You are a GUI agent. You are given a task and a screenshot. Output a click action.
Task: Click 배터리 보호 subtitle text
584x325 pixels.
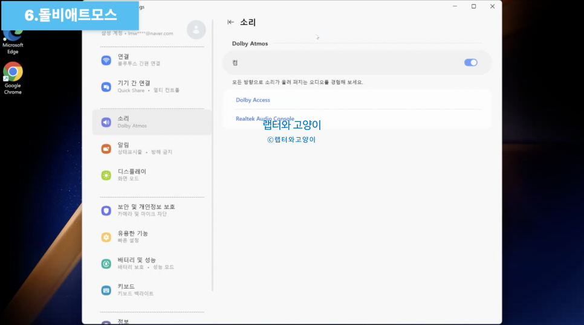point(131,267)
